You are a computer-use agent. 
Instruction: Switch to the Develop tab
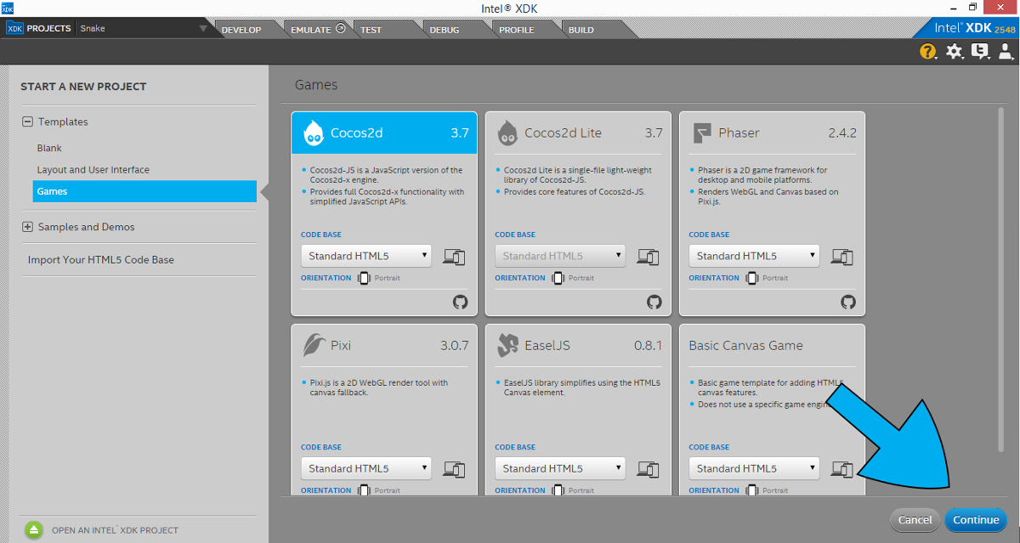[x=241, y=30]
